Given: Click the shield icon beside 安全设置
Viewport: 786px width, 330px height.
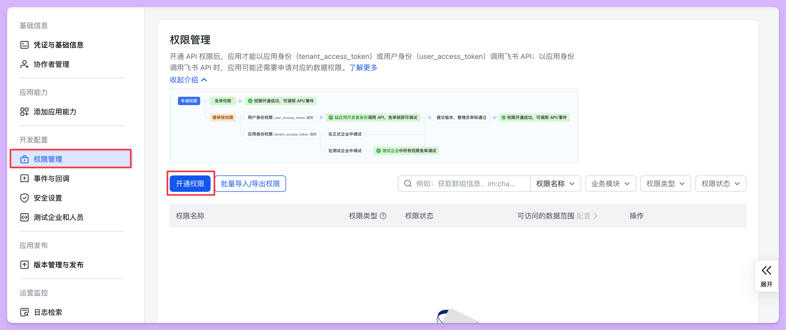Looking at the screenshot, I should coord(24,198).
